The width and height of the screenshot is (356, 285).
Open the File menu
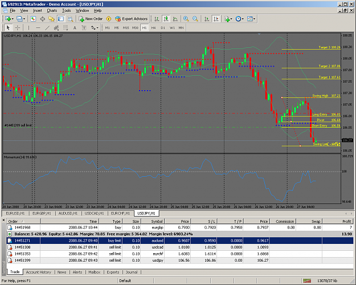[x=13, y=10]
